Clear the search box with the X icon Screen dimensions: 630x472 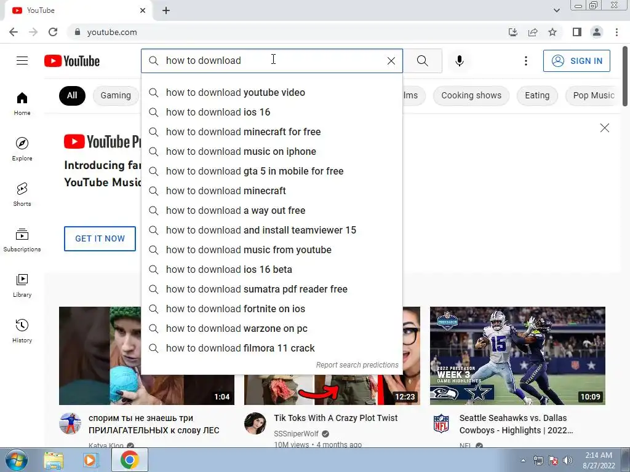click(391, 61)
